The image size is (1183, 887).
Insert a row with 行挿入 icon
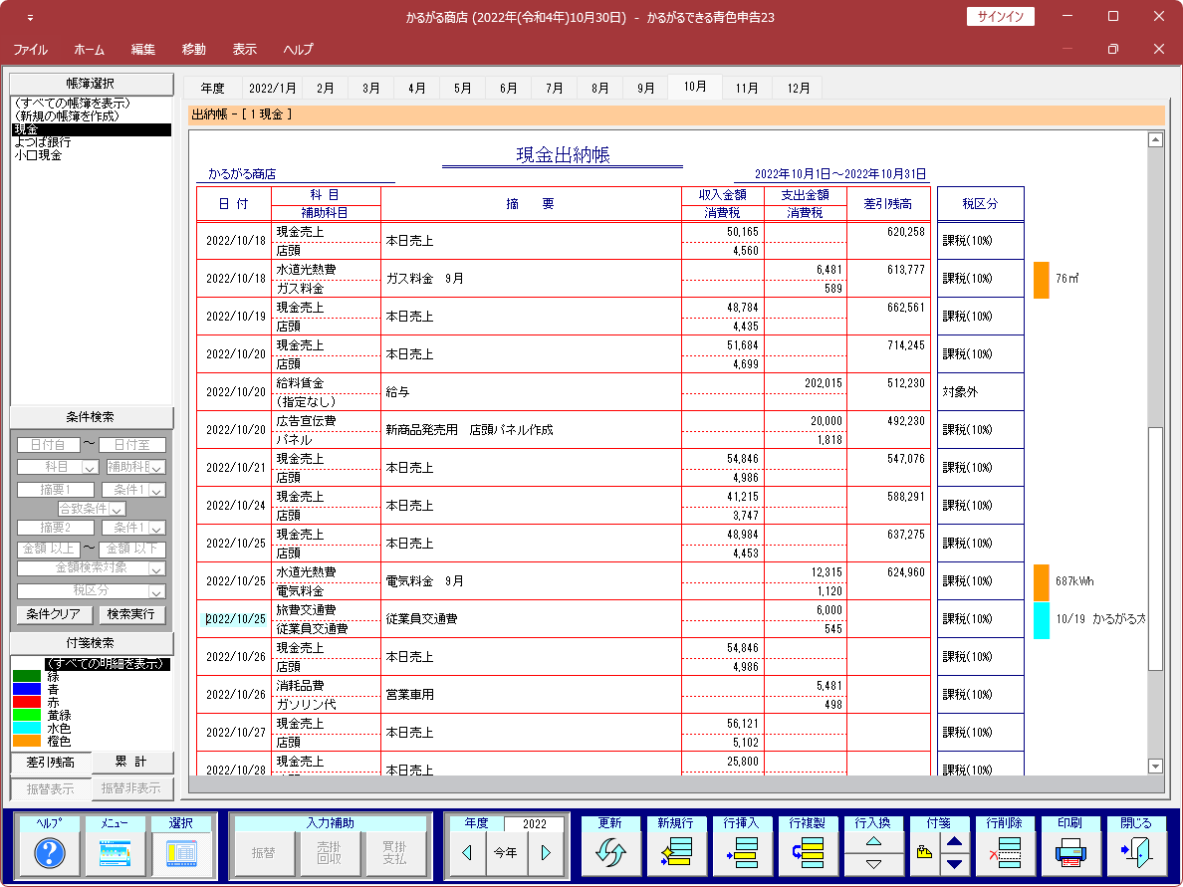[741, 853]
